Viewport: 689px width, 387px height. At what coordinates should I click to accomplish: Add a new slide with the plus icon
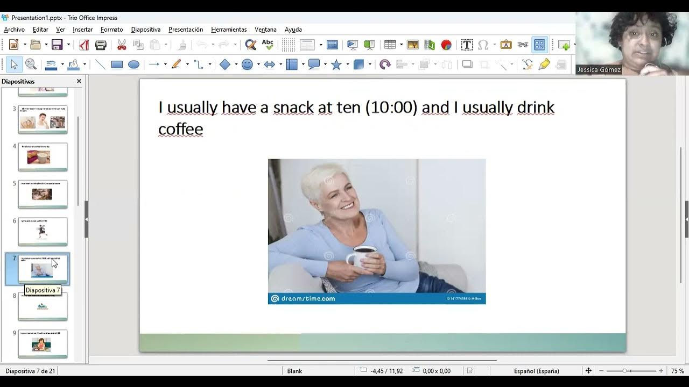[564, 45]
